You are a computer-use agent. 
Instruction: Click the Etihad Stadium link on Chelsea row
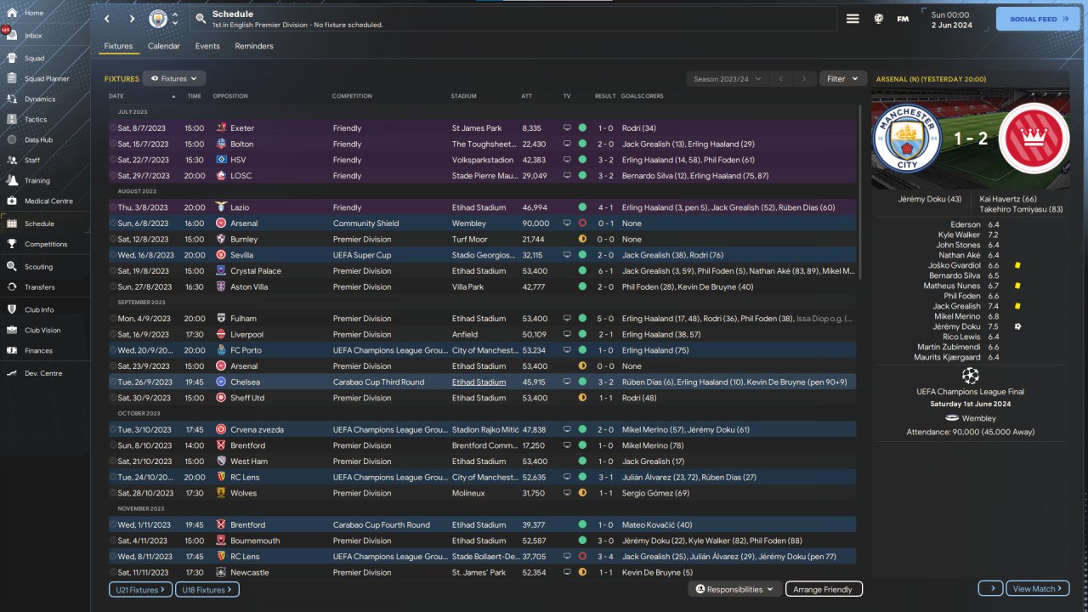pos(479,382)
